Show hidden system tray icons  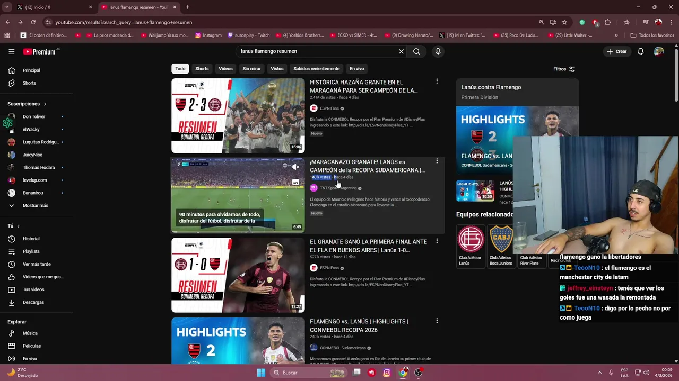[x=599, y=373]
